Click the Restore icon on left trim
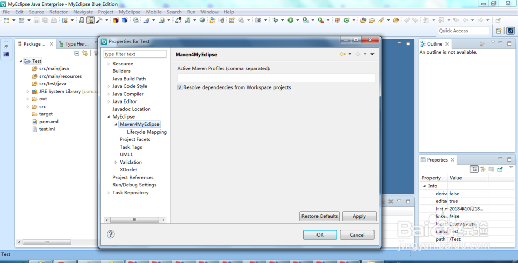 tap(6, 47)
